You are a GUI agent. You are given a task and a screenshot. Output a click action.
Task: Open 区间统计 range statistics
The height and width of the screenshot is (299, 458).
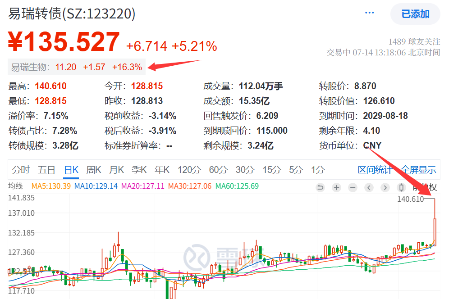click(375, 170)
